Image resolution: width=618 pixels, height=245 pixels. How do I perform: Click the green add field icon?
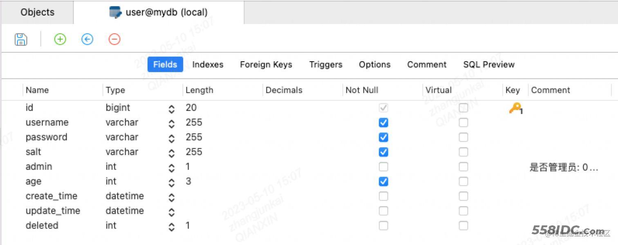coord(60,39)
